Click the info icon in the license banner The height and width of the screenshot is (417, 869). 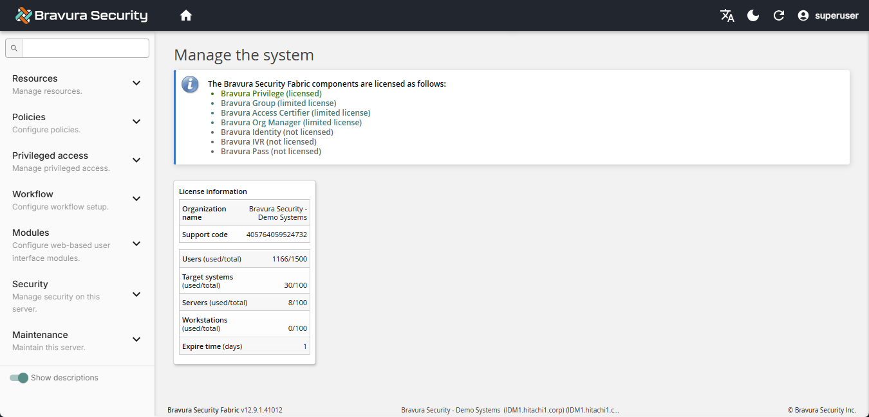tap(190, 84)
